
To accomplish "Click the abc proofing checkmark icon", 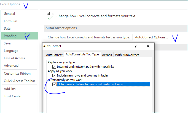I will click(50, 16).
